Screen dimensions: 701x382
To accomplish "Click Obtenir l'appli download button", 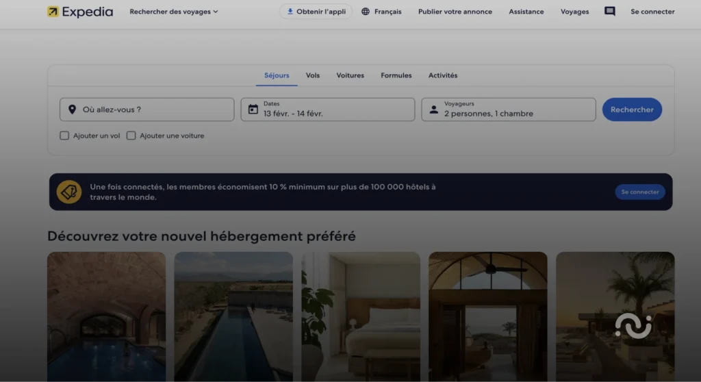I will point(316,12).
